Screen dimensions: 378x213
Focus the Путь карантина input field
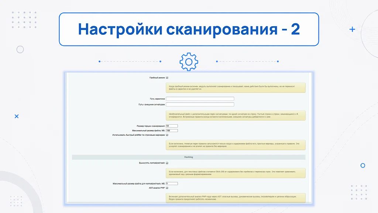pos(200,99)
